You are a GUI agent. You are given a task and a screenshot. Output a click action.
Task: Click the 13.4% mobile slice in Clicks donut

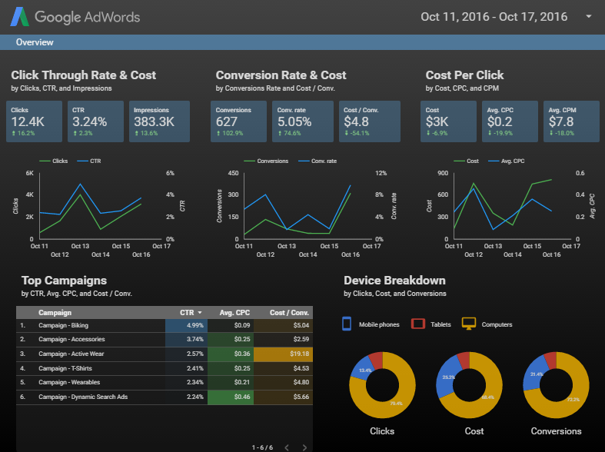pos(363,368)
